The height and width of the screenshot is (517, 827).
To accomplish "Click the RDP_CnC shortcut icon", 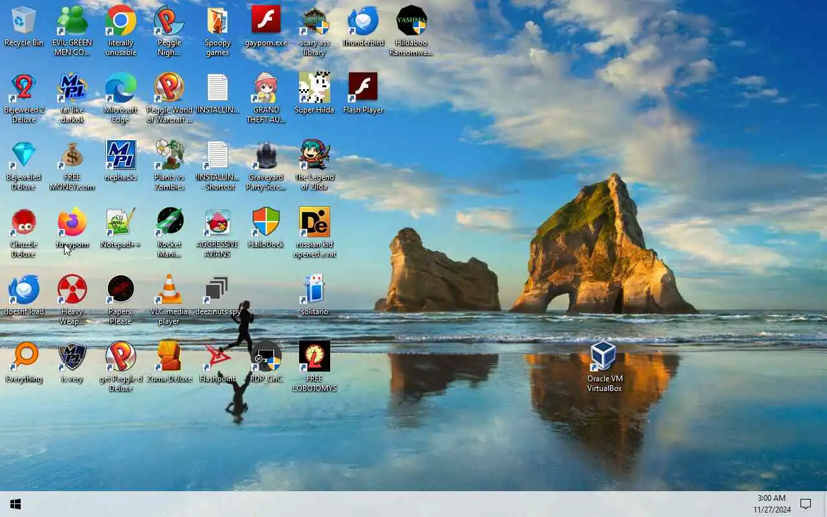I will click(266, 357).
